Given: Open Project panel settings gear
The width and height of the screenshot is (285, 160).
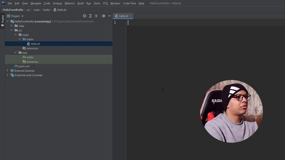Looking at the screenshot, I should coord(104,16).
